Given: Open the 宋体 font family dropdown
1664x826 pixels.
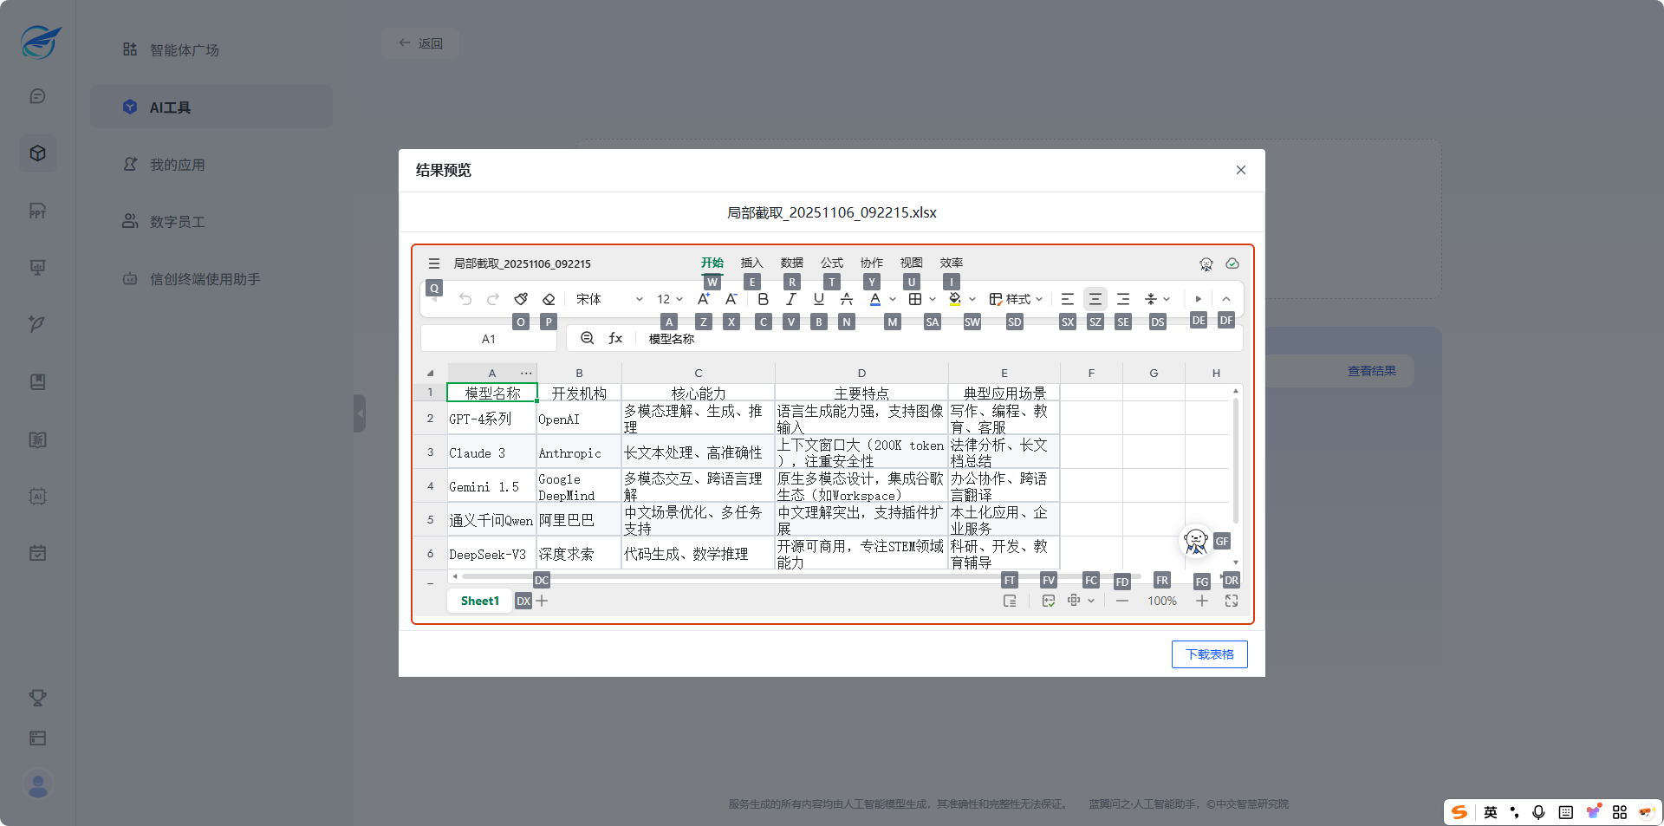Looking at the screenshot, I should (x=609, y=299).
